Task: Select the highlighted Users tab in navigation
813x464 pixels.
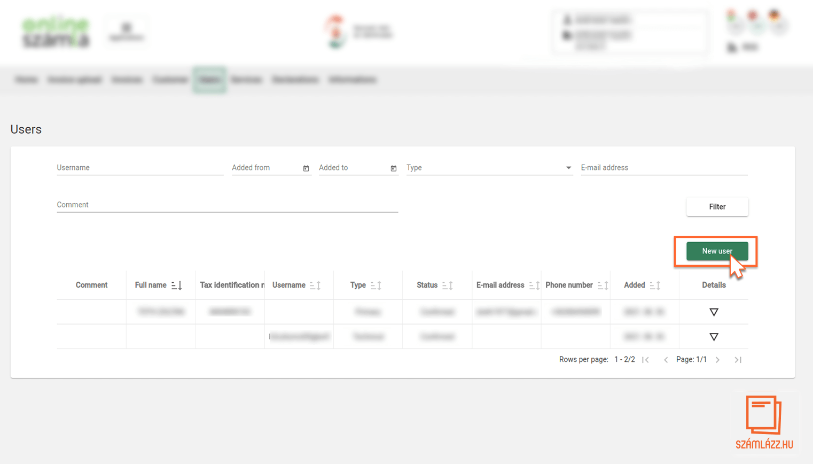Action: click(x=209, y=80)
